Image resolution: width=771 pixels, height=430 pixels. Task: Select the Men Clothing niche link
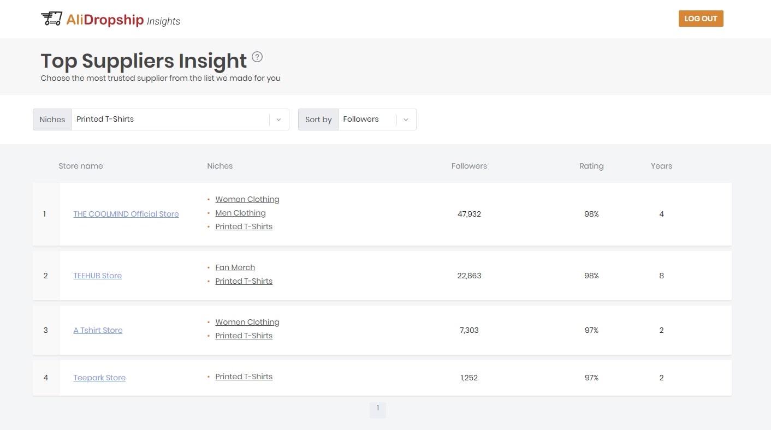pyautogui.click(x=240, y=213)
